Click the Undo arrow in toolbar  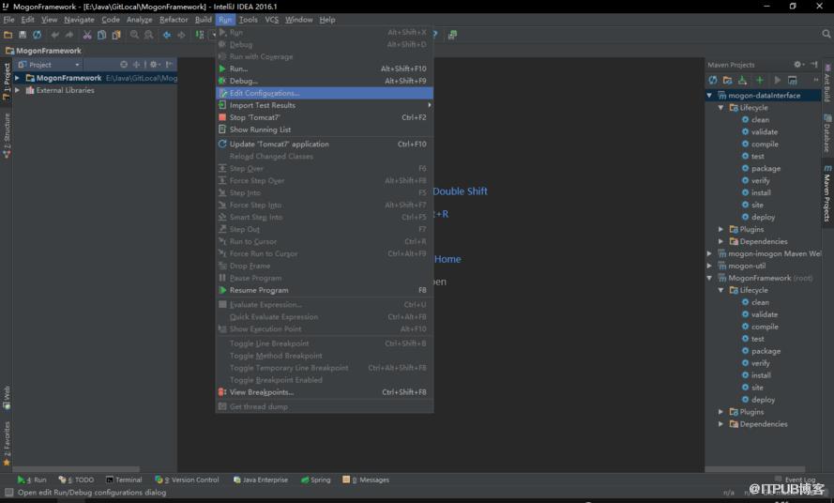pos(54,35)
